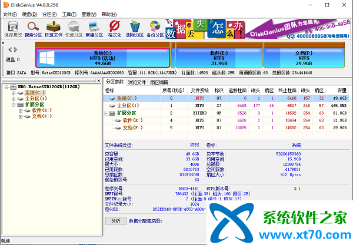This screenshot has width=353, height=245.
Task: Go to the next disk using the right arrow
Action: [15, 49]
